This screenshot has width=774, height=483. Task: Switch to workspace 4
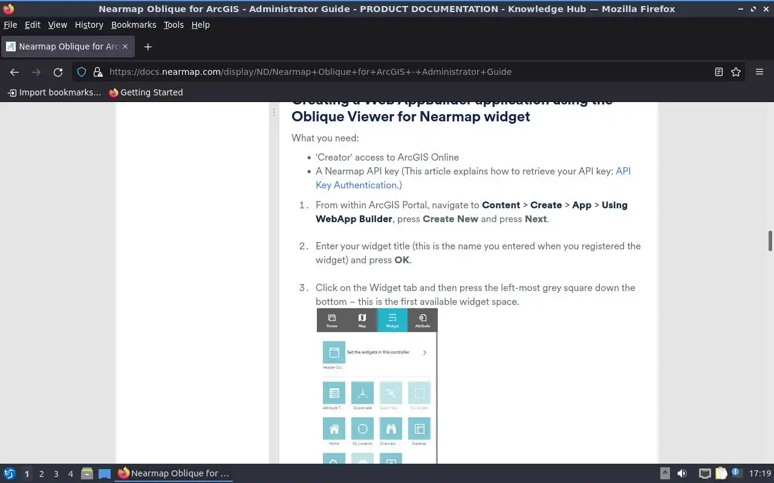pos(70,474)
